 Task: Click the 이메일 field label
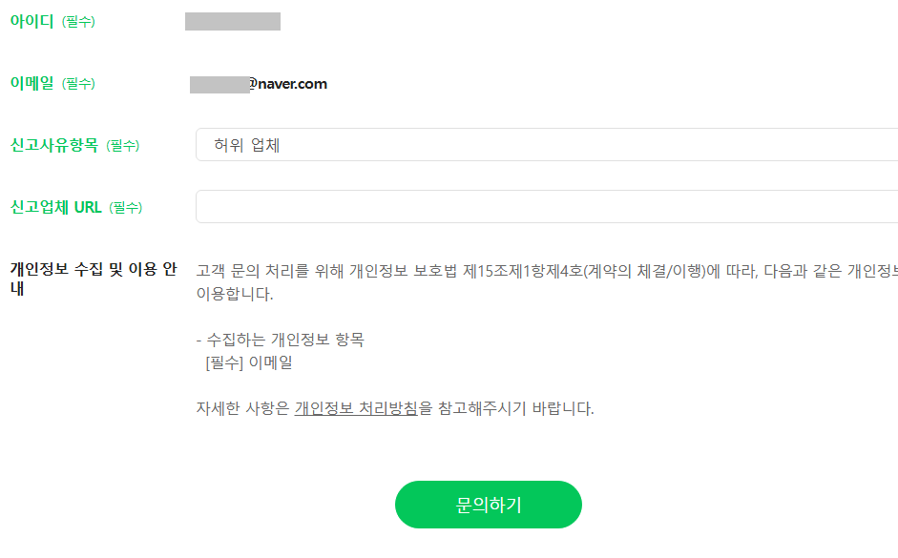pos(32,84)
